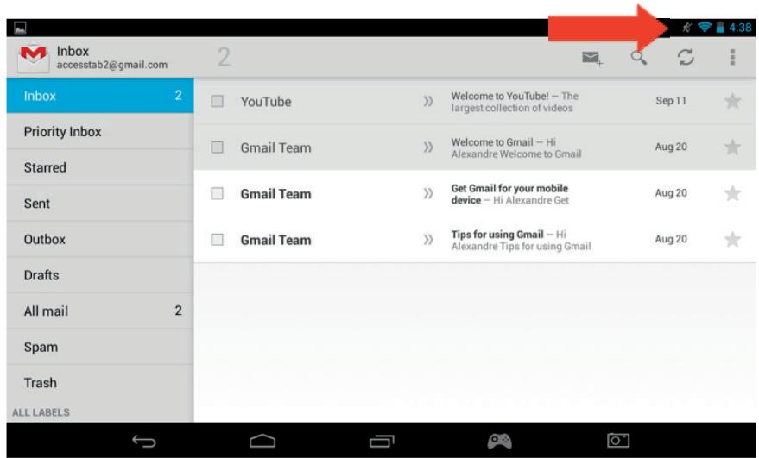
Task: Open the search magnifier icon
Action: pyautogui.click(x=638, y=58)
